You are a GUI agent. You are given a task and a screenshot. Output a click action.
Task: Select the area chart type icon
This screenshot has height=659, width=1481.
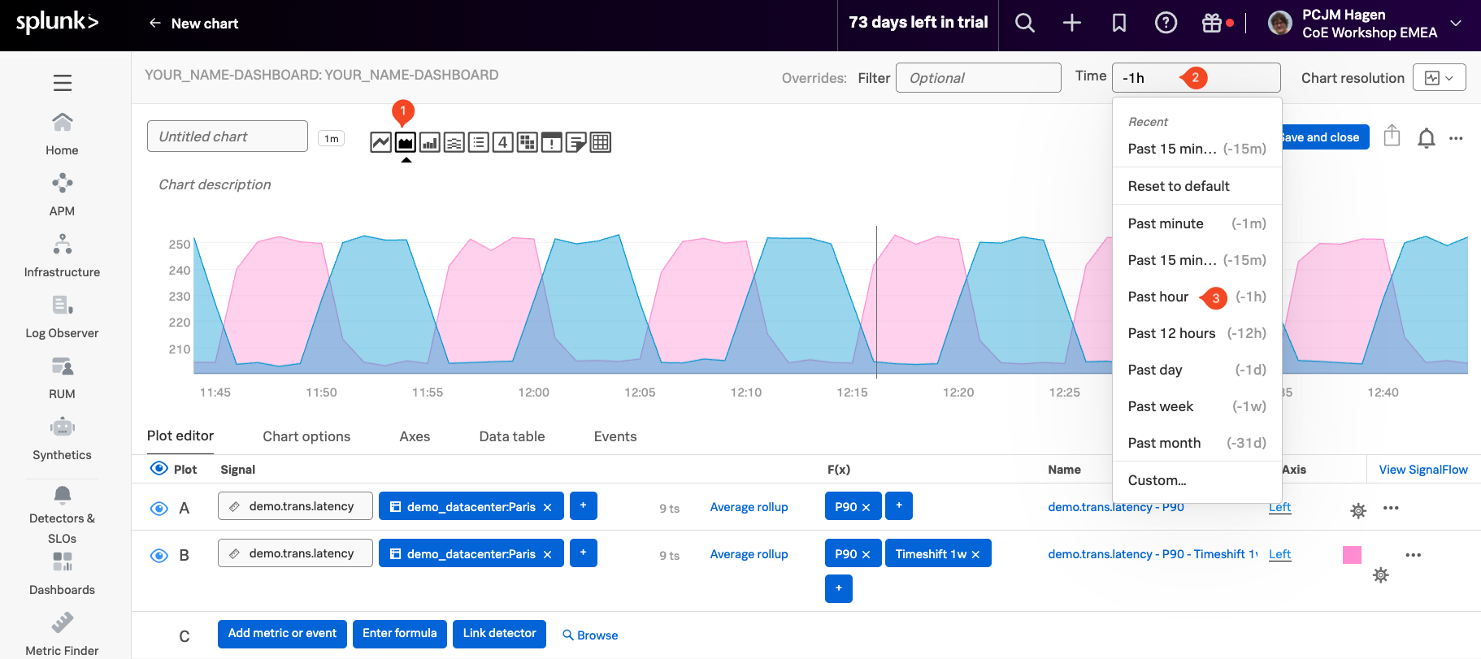pyautogui.click(x=405, y=143)
